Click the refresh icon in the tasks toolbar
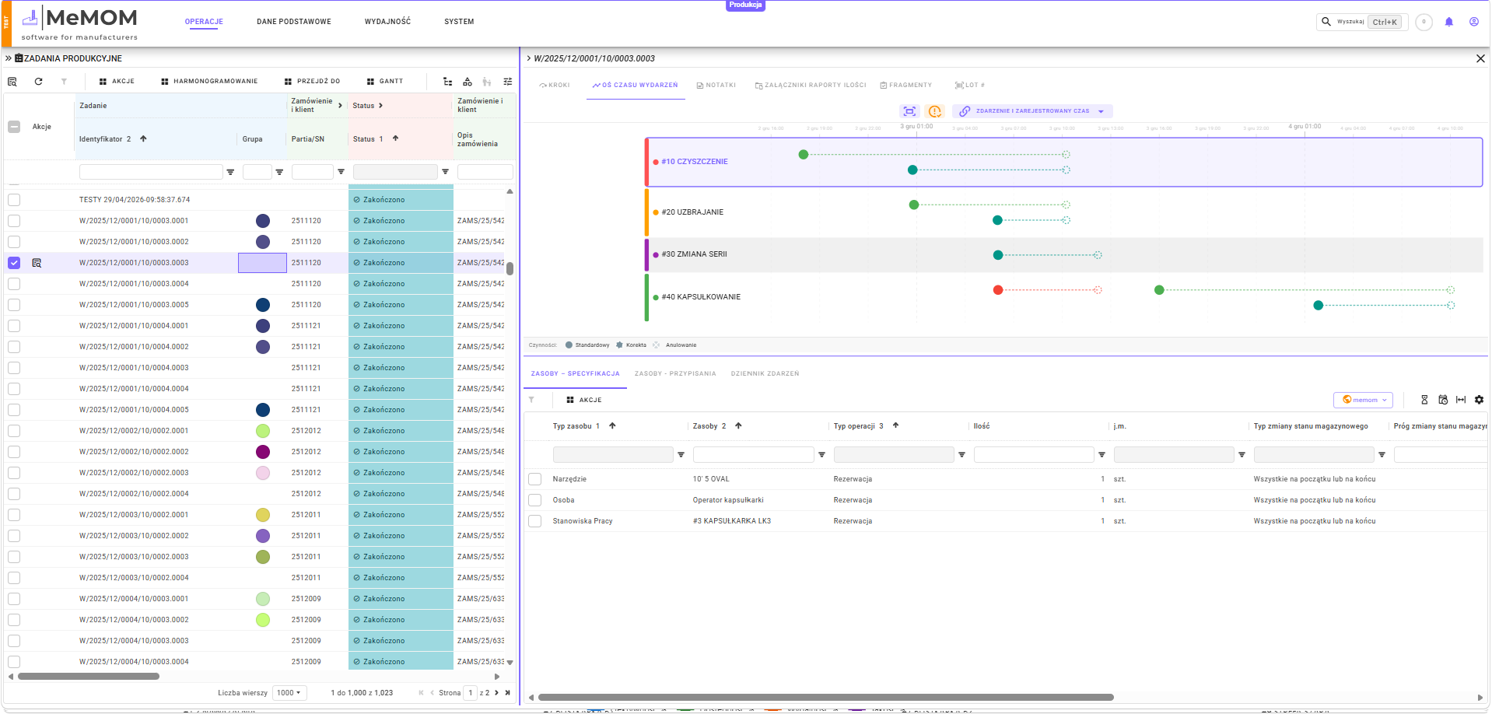This screenshot has width=1492, height=714. click(38, 81)
